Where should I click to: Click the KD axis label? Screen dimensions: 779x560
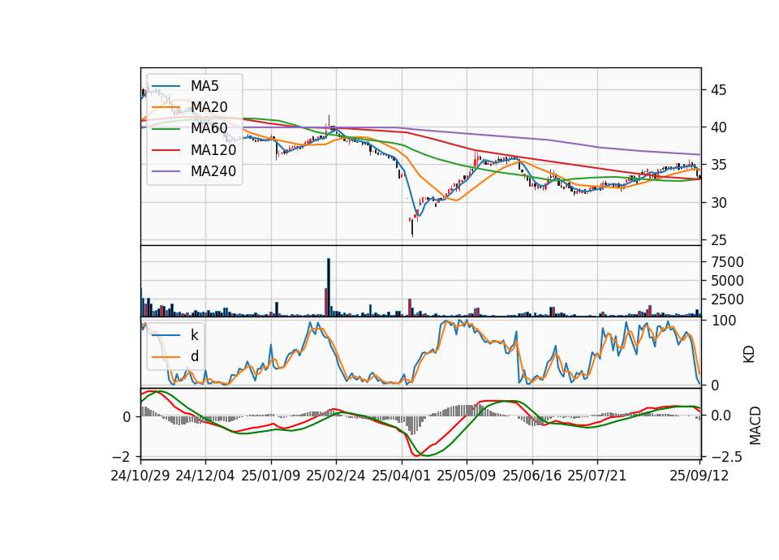749,354
